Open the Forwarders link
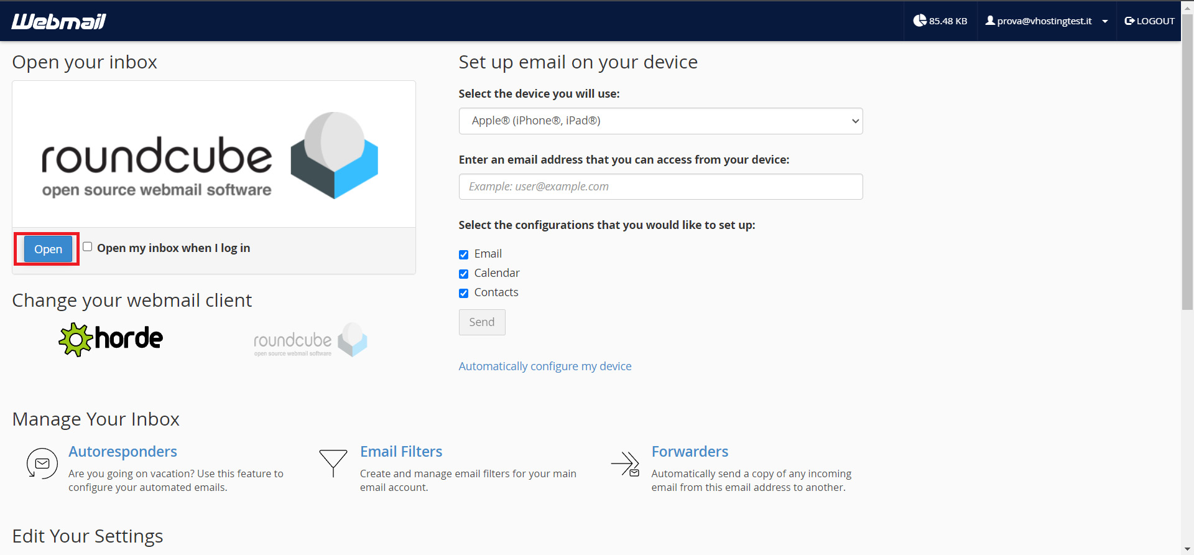This screenshot has width=1194, height=555. click(x=690, y=452)
